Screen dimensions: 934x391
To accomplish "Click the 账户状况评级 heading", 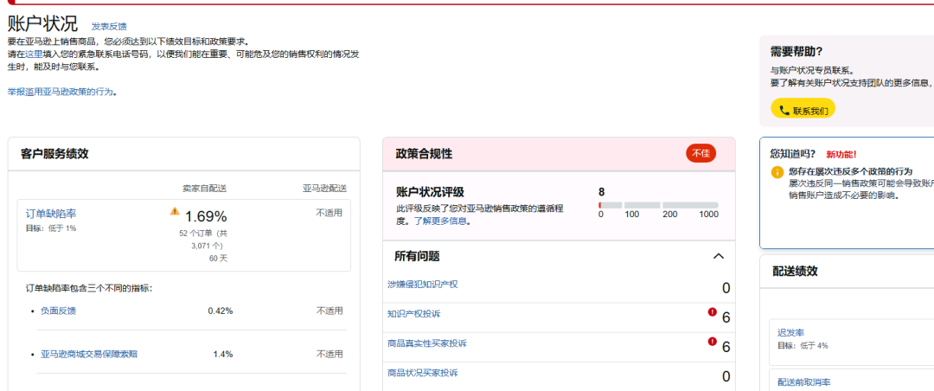I will pos(430,192).
